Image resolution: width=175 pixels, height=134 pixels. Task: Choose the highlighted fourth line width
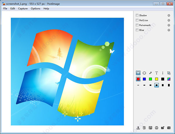(x=157, y=85)
